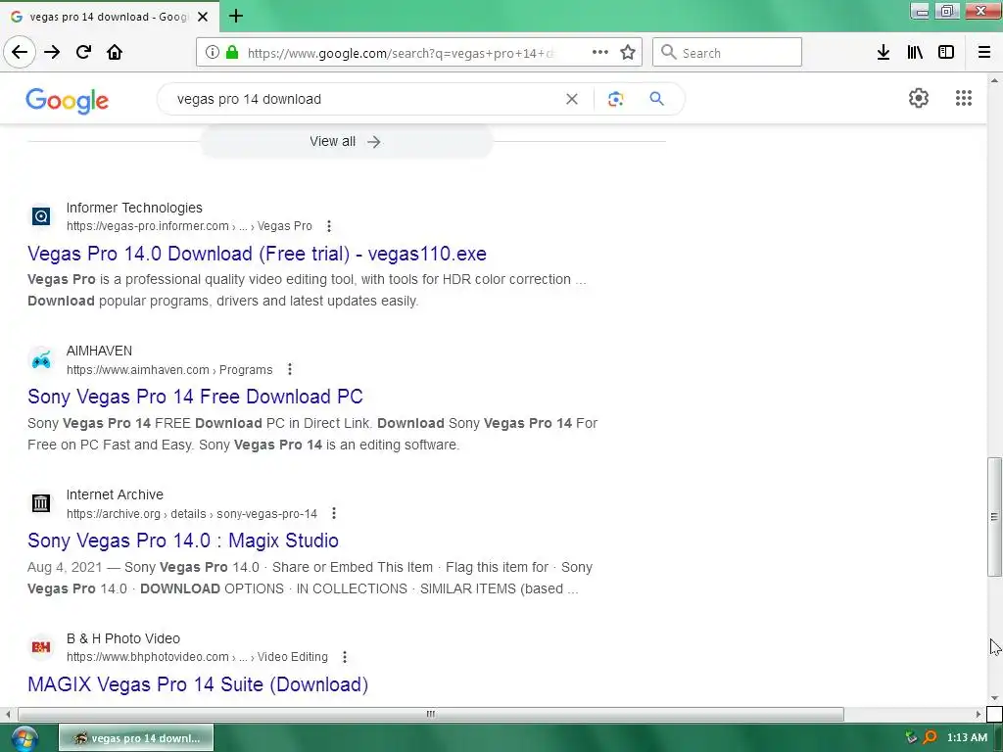The image size is (1003, 752).
Task: Click the scroll down arrow
Action: click(x=994, y=698)
